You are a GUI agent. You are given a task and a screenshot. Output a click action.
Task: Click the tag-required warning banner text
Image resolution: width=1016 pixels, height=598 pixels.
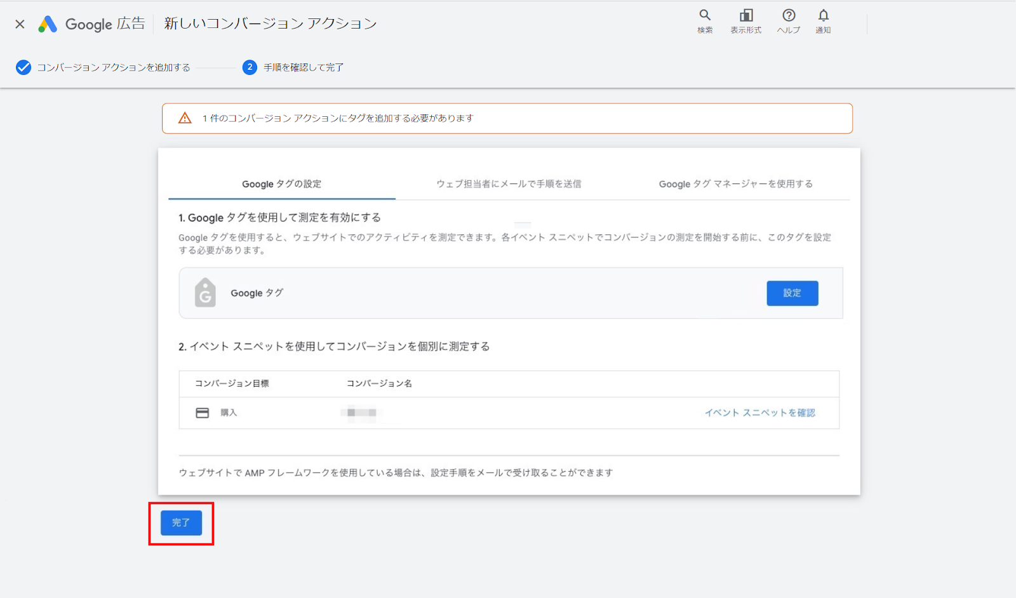338,118
